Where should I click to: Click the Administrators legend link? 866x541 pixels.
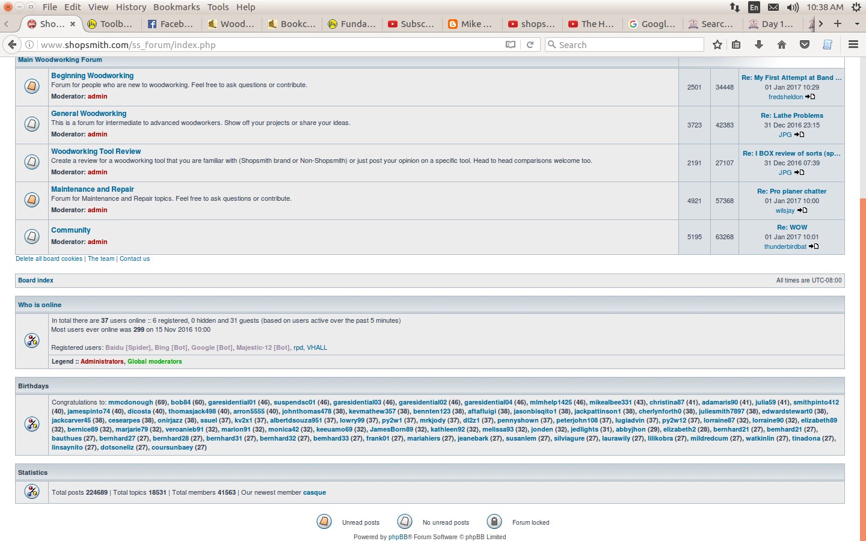[x=102, y=361]
